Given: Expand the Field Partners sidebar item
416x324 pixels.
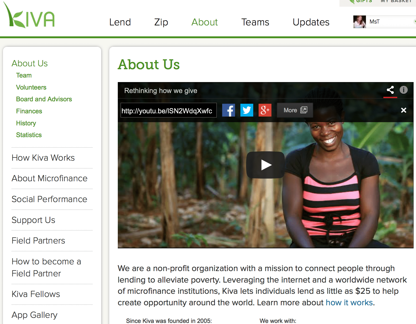Looking at the screenshot, I should coord(38,241).
